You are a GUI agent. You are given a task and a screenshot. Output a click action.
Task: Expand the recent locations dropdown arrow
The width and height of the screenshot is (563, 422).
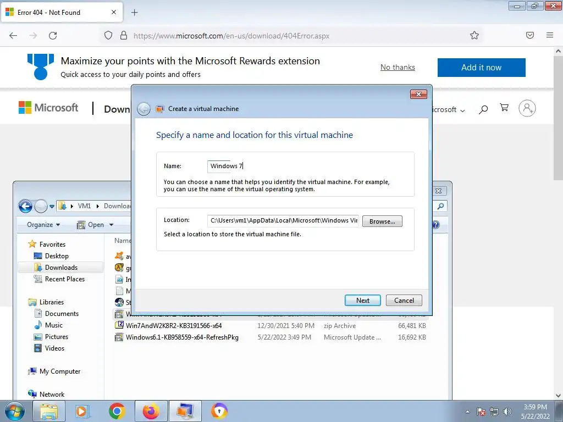click(x=52, y=207)
